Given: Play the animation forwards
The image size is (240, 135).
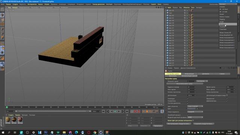Looking at the screenshot, I should click(x=115, y=111).
